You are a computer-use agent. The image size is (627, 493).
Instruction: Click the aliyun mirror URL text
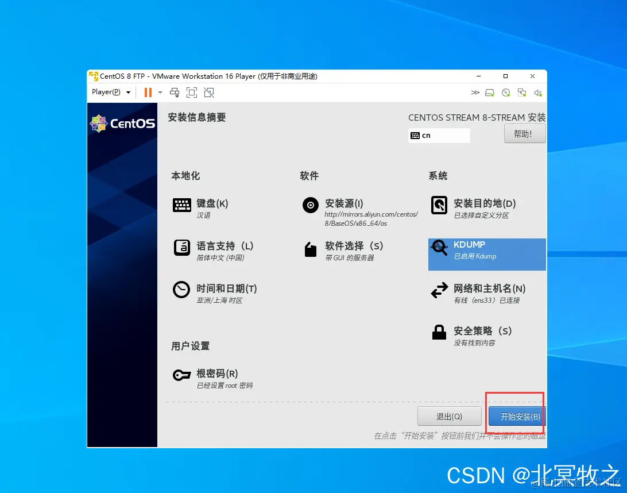(x=371, y=219)
